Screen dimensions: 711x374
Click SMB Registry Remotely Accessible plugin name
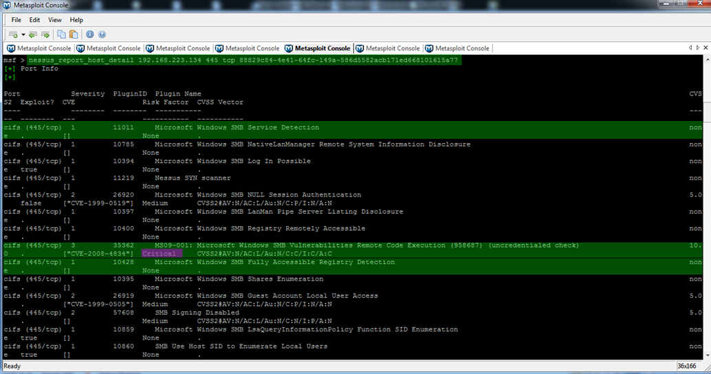tap(260, 228)
